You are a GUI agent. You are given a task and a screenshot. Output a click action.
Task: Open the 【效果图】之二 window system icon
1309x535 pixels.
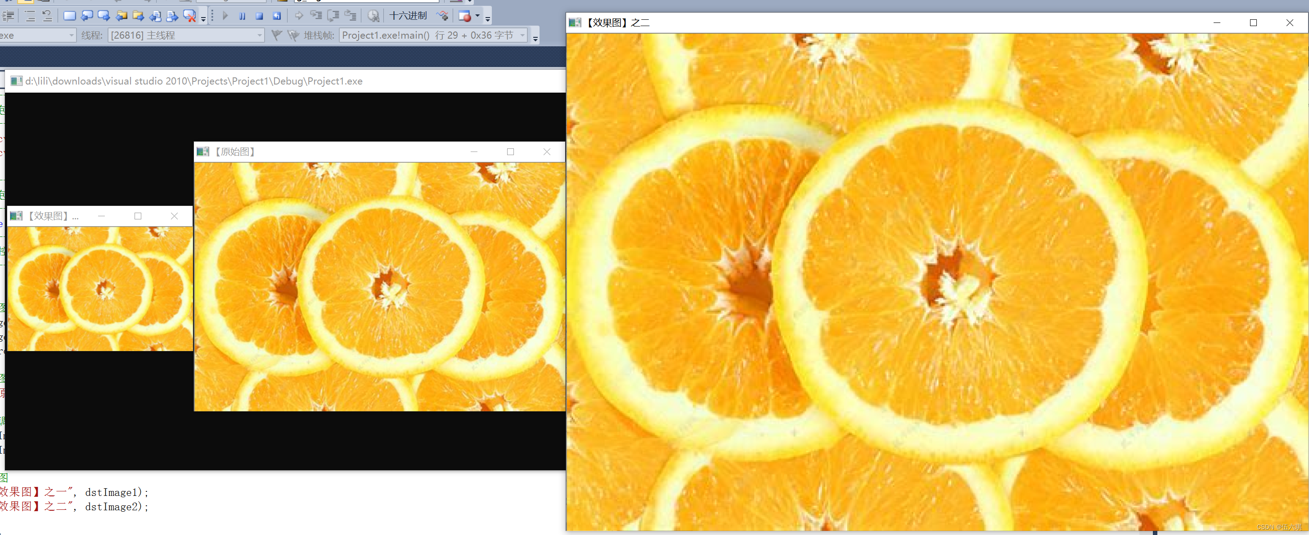[575, 22]
